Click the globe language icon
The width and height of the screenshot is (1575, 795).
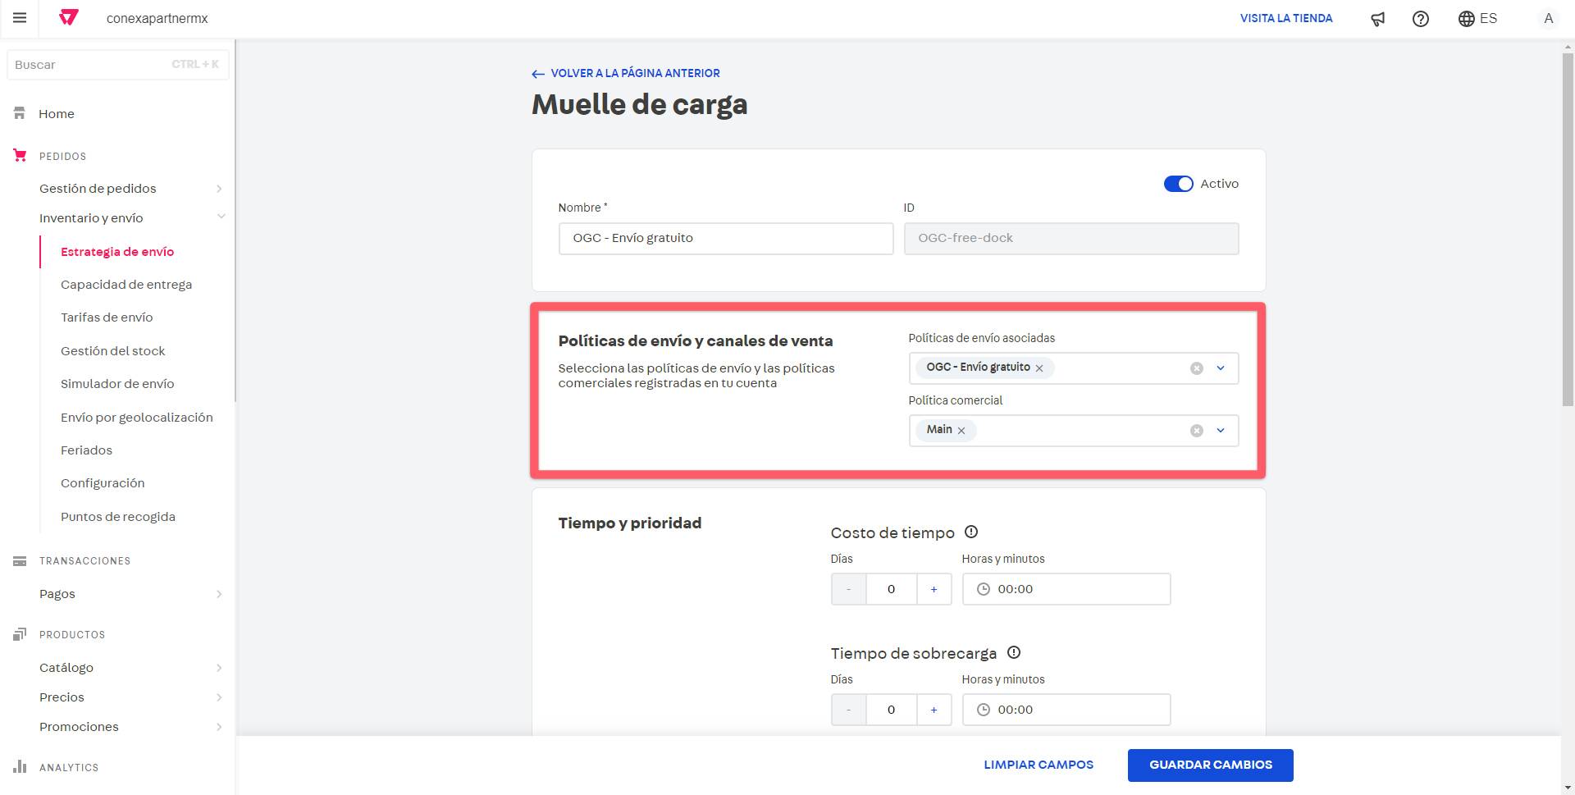point(1467,19)
